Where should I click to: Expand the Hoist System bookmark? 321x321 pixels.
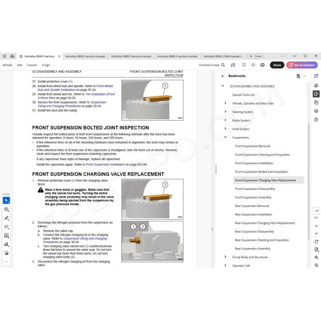tap(226, 129)
